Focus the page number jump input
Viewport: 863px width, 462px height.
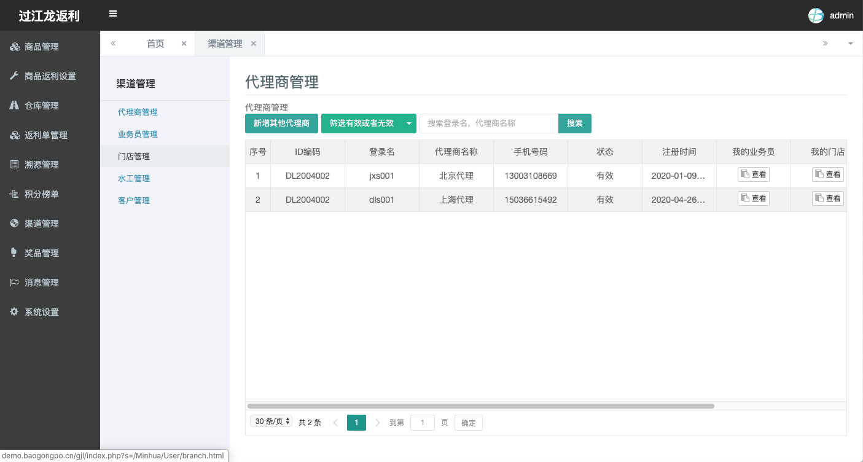pos(423,423)
